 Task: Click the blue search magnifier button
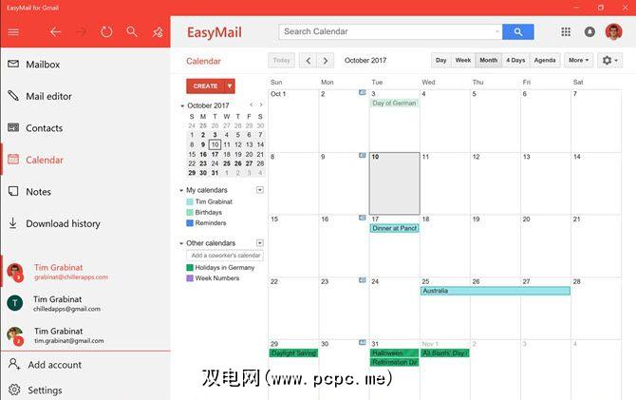[518, 31]
